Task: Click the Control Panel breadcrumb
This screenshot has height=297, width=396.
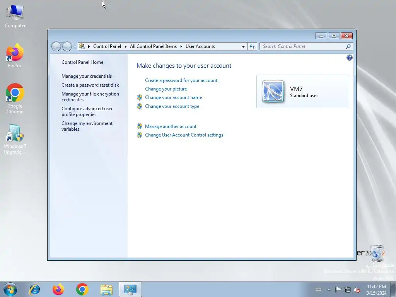Action: click(x=107, y=46)
